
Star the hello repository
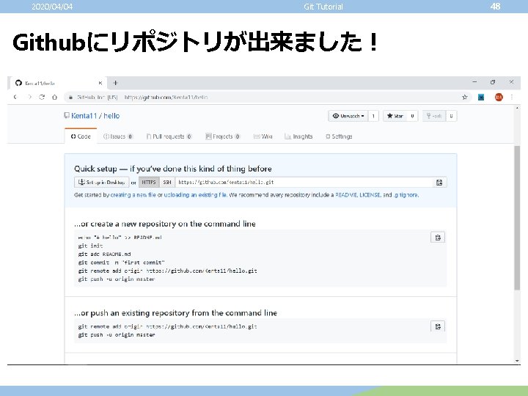pos(395,116)
